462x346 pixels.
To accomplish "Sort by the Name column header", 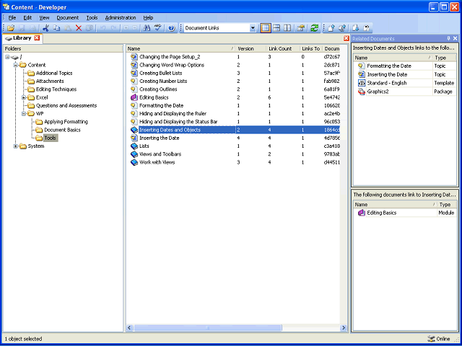I will tap(181, 48).
